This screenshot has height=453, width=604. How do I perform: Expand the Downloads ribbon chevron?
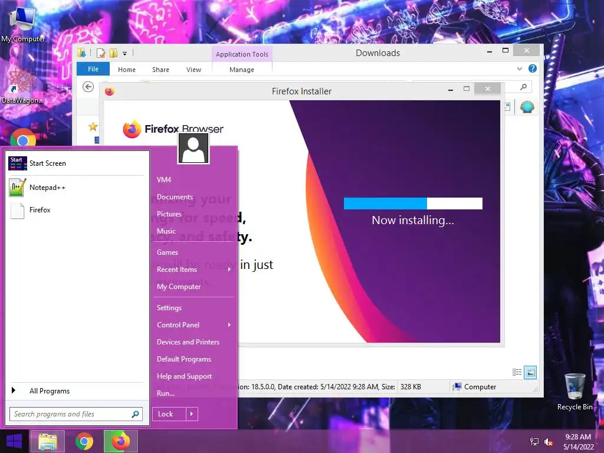[x=519, y=68]
